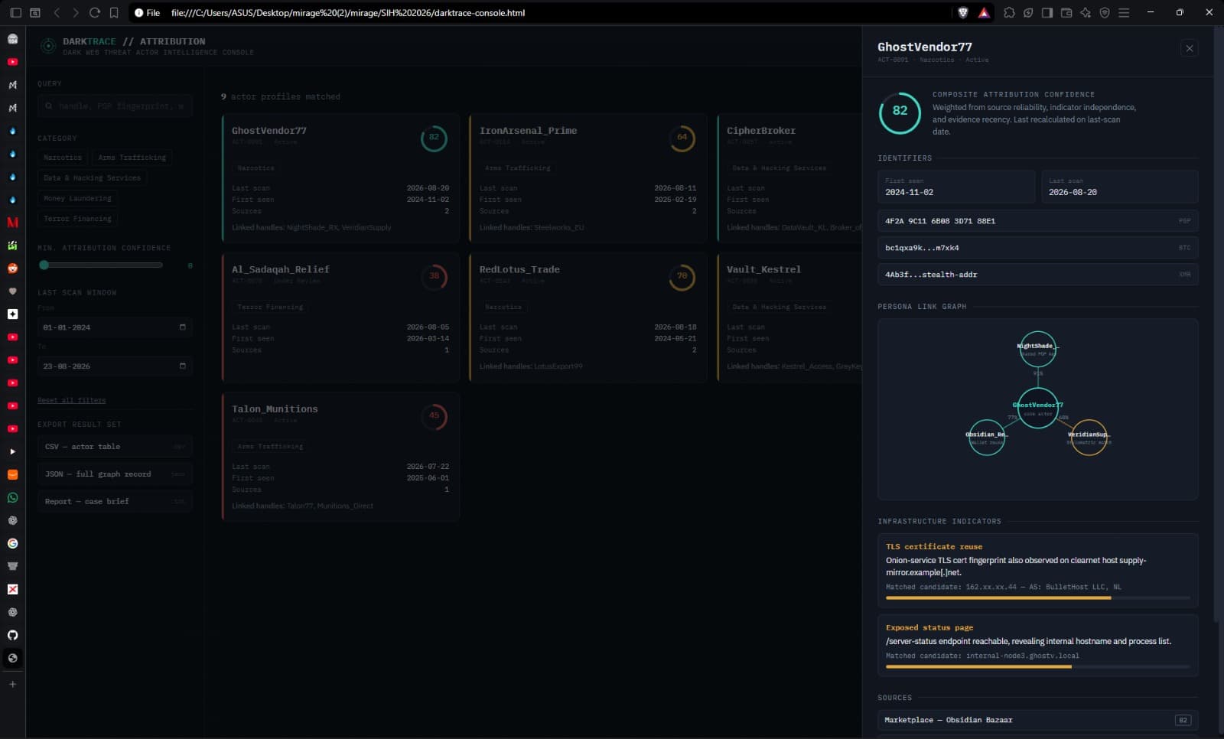Export CSV – actor table

click(x=115, y=447)
